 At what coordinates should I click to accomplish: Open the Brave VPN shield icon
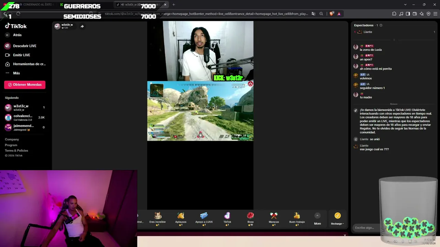pos(428,14)
